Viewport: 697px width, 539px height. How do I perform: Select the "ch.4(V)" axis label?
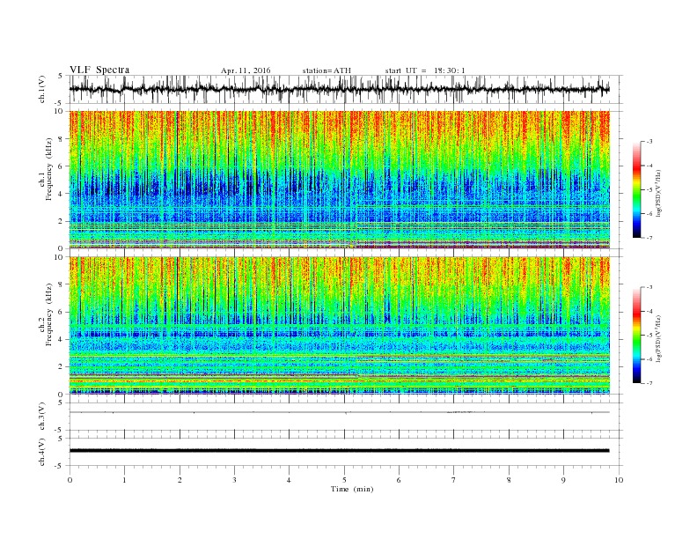pyautogui.click(x=42, y=453)
